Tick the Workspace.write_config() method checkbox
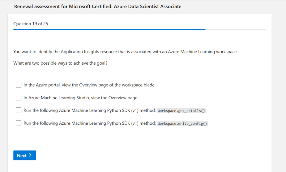The image size is (286, 172). point(19,123)
